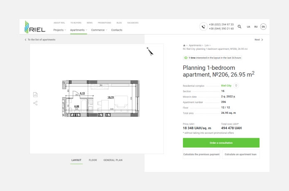289x191 pixels.
Task: Expand the Apartments dropdown menu
Action: [x=78, y=30]
